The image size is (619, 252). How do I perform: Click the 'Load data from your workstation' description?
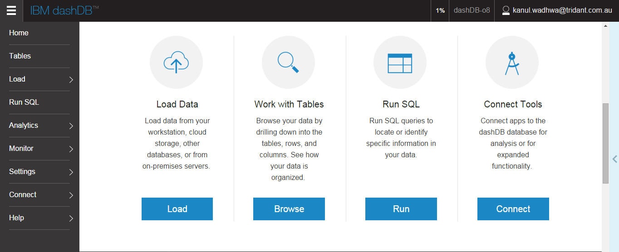(176, 143)
